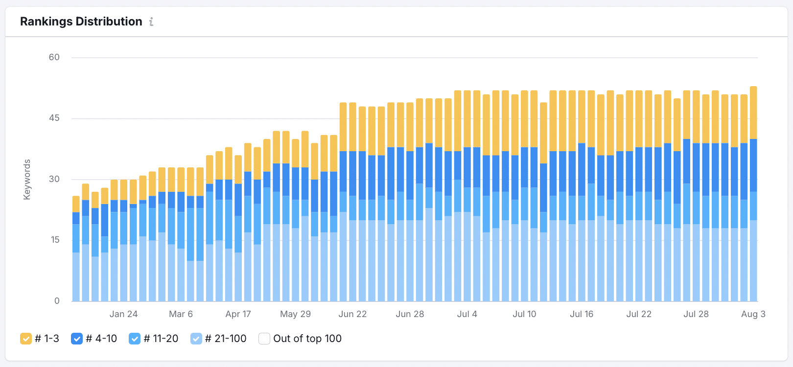Click the bar above the Jul 4 label
This screenshot has width=793, height=367.
[x=467, y=220]
